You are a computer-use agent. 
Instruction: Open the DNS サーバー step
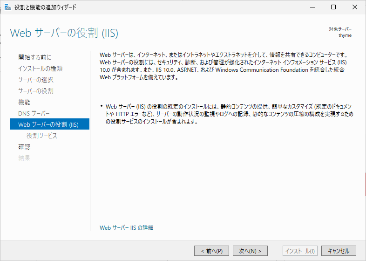[x=34, y=113]
